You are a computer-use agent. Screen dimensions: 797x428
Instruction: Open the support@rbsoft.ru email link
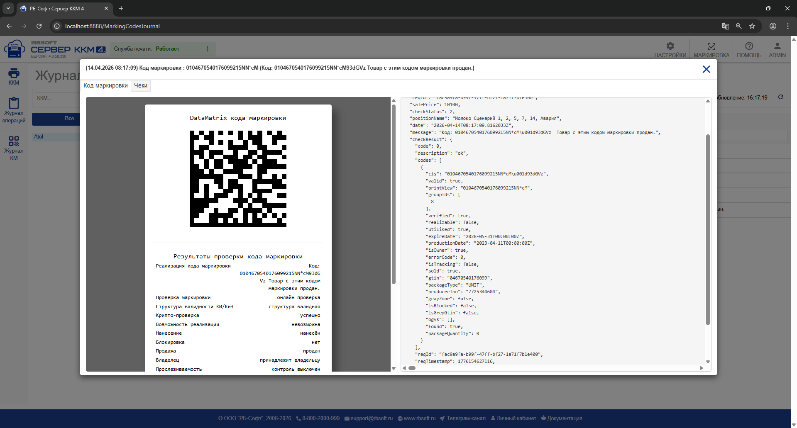(x=369, y=418)
